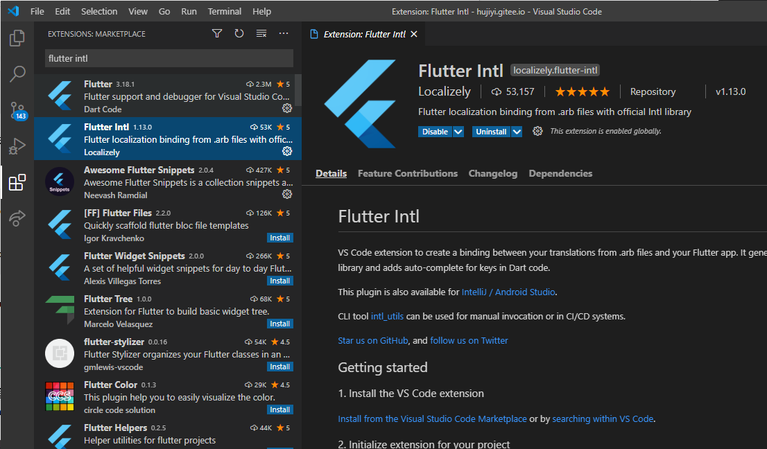Install the Flutter Tree extension
This screenshot has width=767, height=449.
(279, 324)
